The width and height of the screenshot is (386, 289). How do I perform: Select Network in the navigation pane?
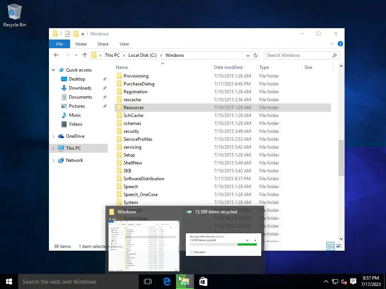click(74, 160)
